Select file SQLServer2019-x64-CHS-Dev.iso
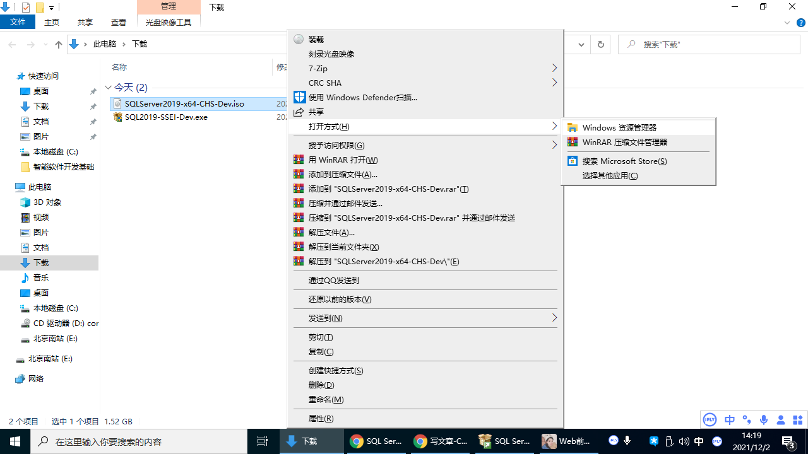This screenshot has height=454, width=808. pyautogui.click(x=184, y=103)
